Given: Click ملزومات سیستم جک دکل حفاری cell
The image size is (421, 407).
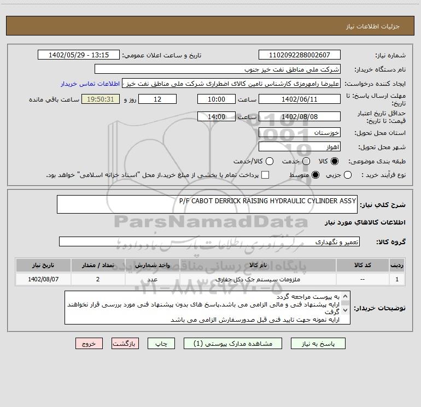Looking at the screenshot, I should click(258, 279).
